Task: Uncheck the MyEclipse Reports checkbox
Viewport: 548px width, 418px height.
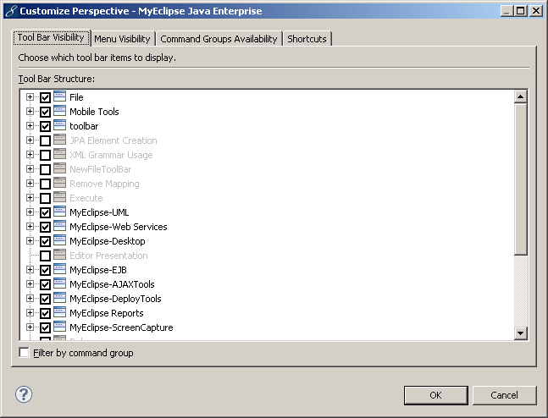Action: [x=45, y=314]
